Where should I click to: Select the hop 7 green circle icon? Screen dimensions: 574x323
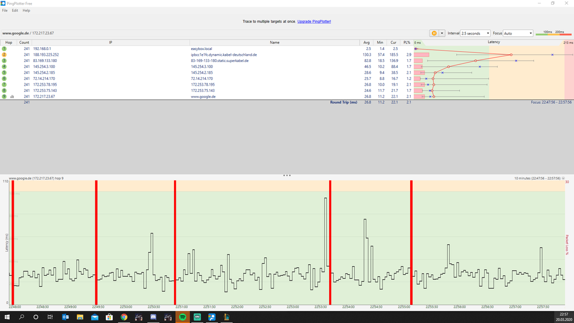click(x=4, y=84)
